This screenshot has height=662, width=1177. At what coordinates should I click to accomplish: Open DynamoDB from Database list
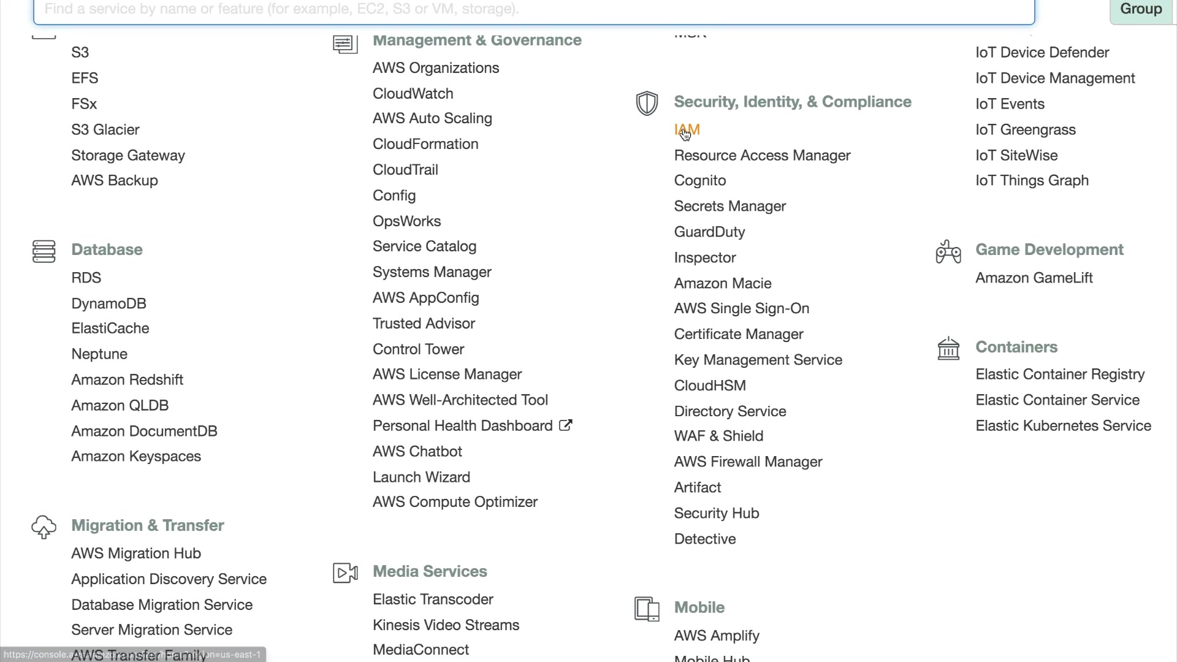tap(109, 303)
